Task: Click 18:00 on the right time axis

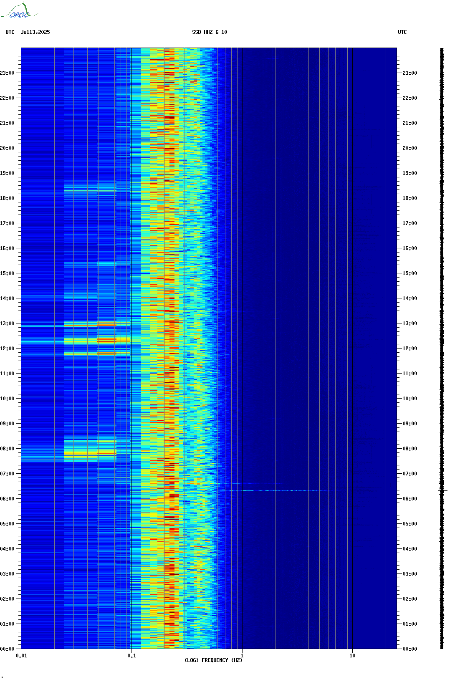Action: [x=410, y=198]
